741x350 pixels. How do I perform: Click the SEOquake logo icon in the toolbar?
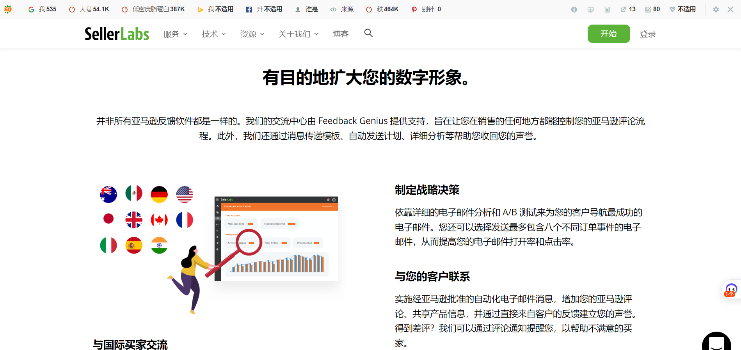8,9
